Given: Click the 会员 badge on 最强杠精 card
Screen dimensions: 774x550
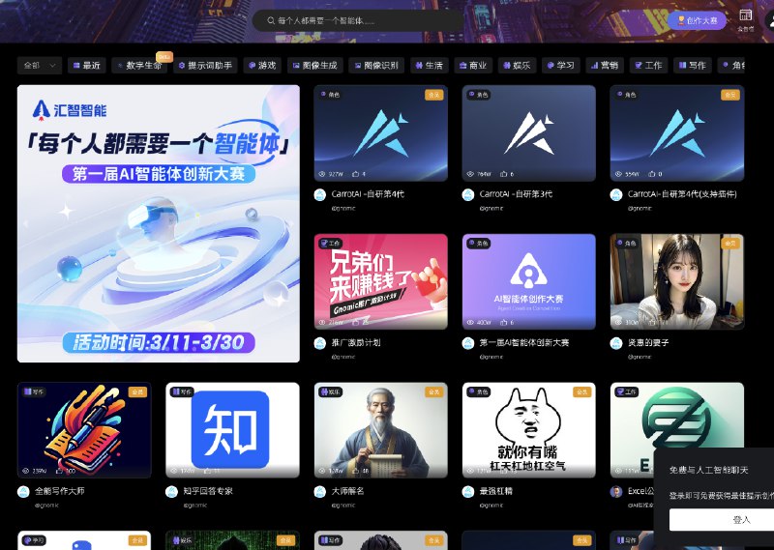Looking at the screenshot, I should coord(582,391).
